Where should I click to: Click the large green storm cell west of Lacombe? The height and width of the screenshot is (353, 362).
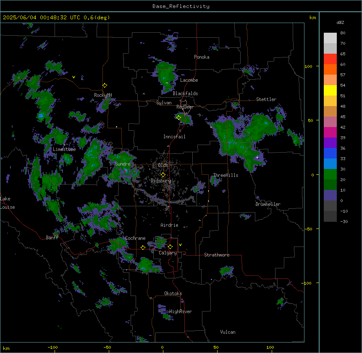(167, 76)
